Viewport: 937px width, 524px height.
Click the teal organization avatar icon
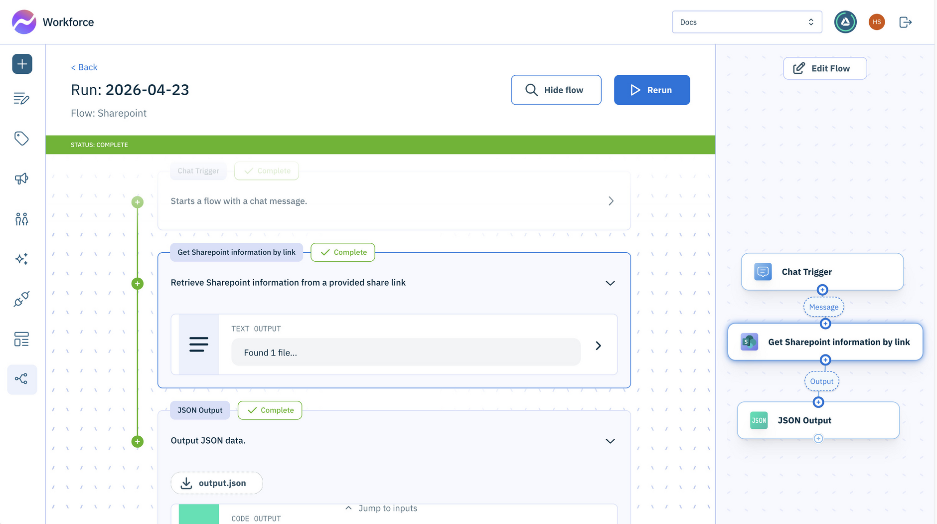(x=845, y=22)
